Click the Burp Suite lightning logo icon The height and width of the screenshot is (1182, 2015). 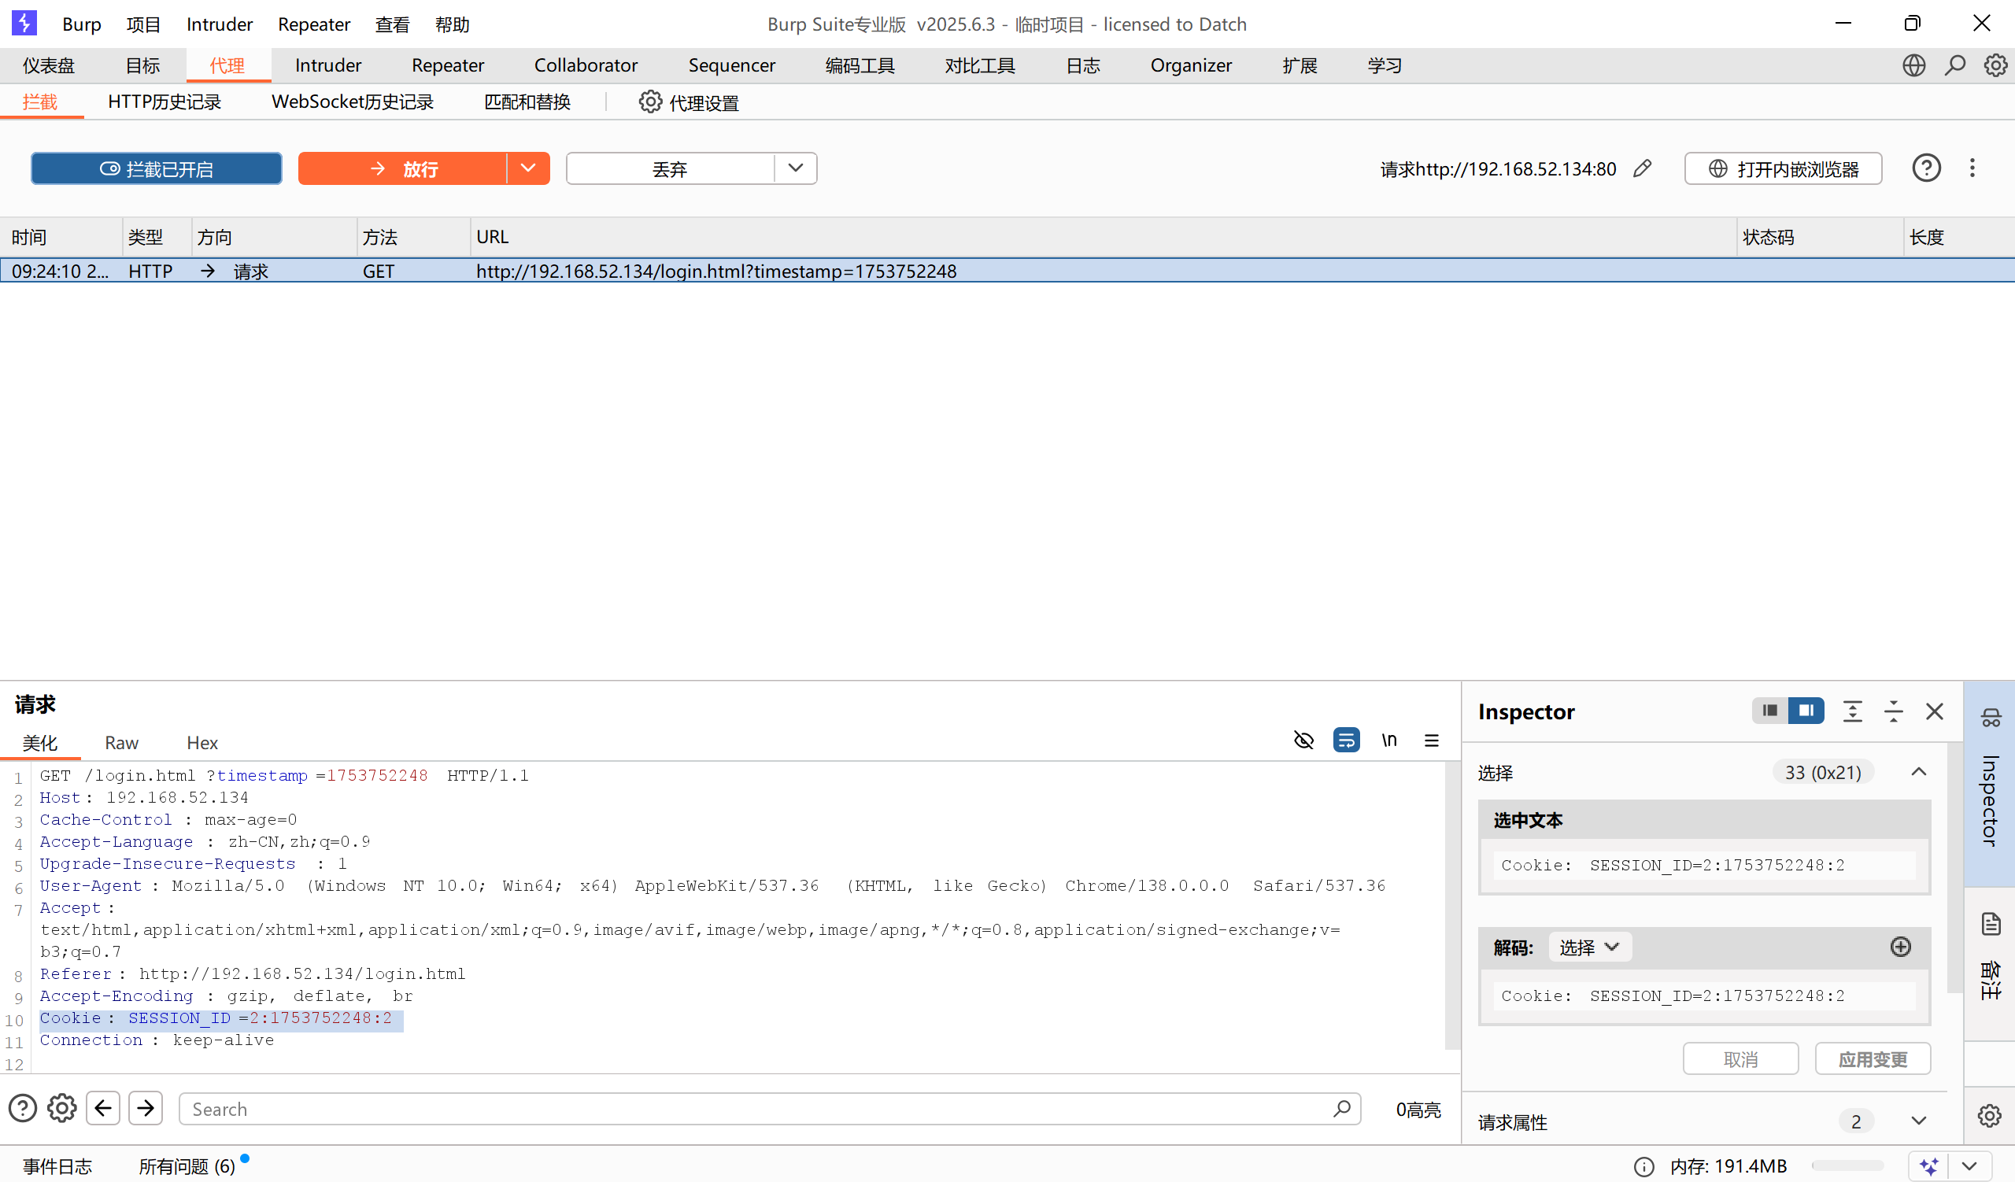24,23
